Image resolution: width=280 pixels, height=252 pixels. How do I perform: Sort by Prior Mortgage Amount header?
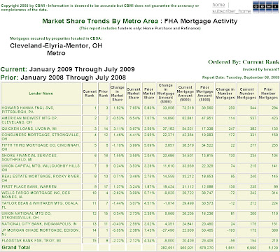coord(204,94)
